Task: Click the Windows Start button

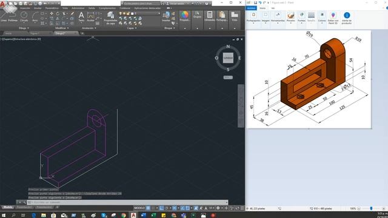Action: pyautogui.click(x=4, y=215)
